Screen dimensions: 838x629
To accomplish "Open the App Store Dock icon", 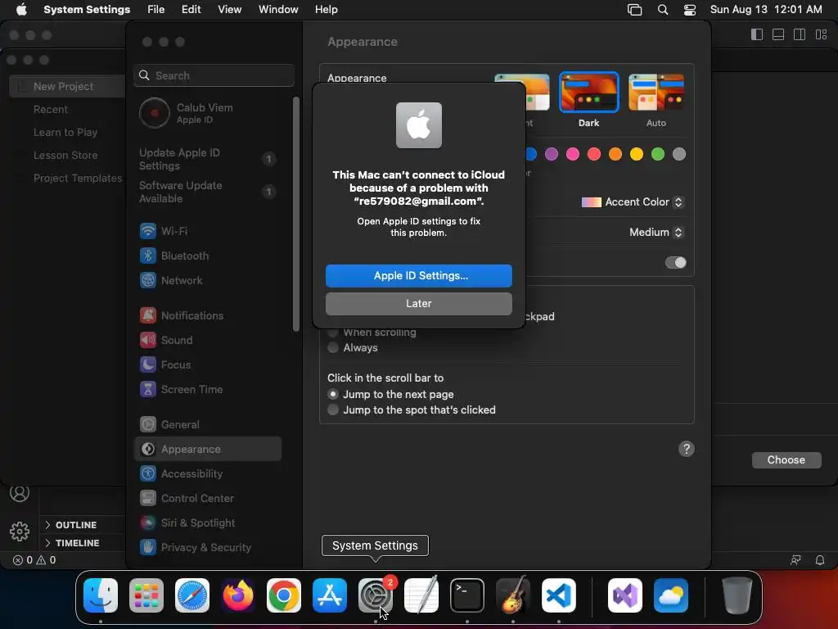I will (x=330, y=595).
